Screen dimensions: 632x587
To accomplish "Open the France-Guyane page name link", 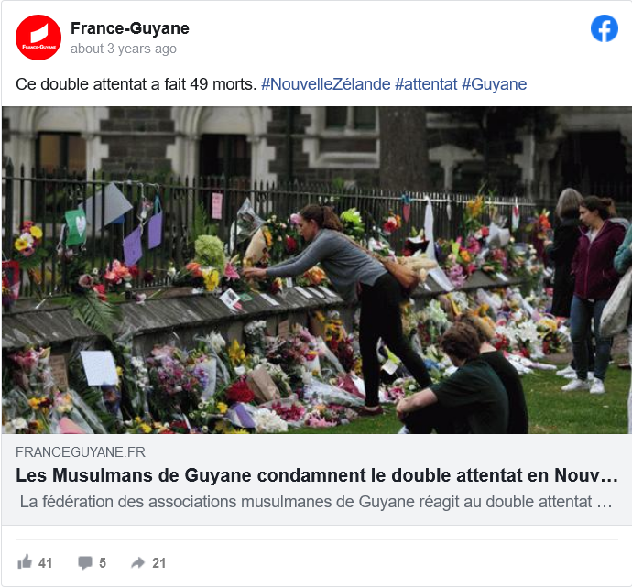I will point(130,28).
